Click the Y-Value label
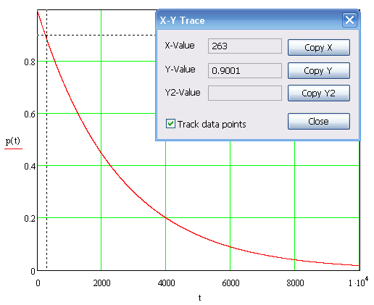374x305 pixels. pyautogui.click(x=180, y=70)
